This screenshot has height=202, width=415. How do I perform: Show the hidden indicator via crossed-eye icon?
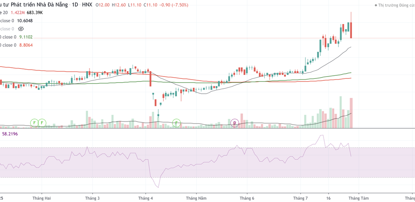pos(21,29)
